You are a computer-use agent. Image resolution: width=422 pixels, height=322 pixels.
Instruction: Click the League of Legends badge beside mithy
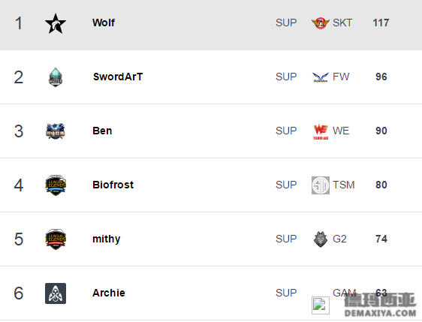coord(56,239)
